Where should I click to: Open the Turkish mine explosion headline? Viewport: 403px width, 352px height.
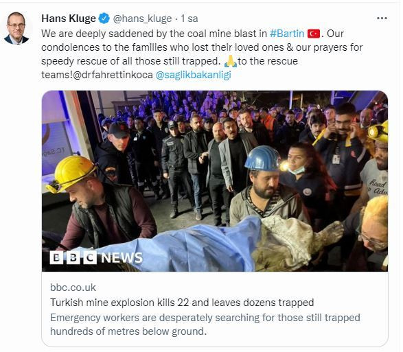pyautogui.click(x=182, y=303)
